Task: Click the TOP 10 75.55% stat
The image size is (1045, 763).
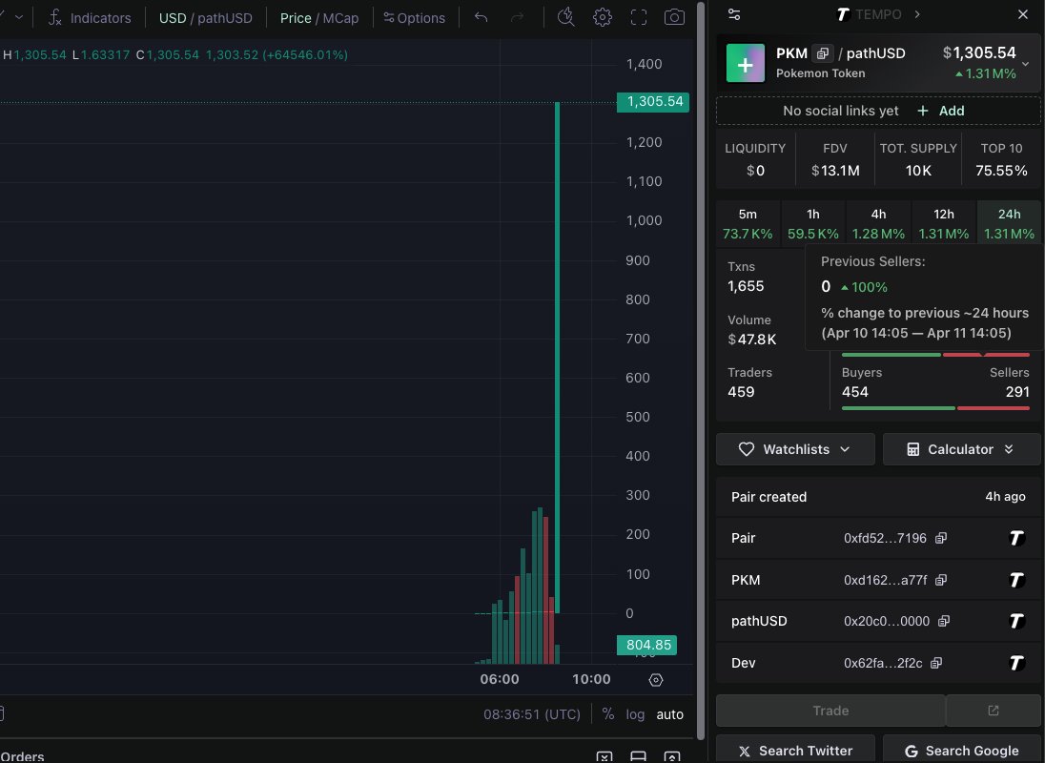Action: (1001, 159)
